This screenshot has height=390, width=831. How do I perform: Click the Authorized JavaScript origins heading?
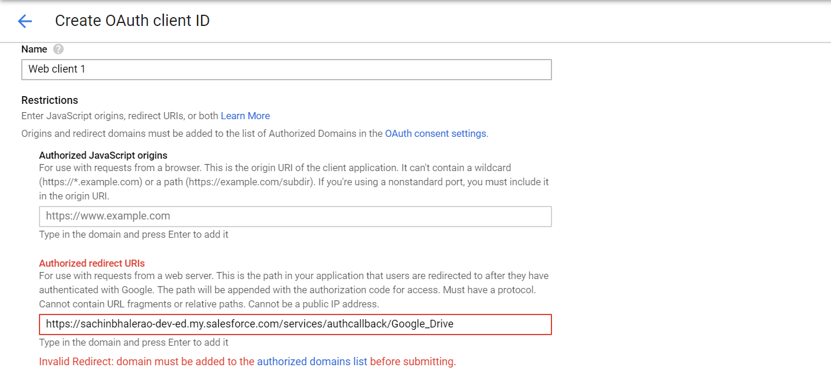click(x=103, y=155)
